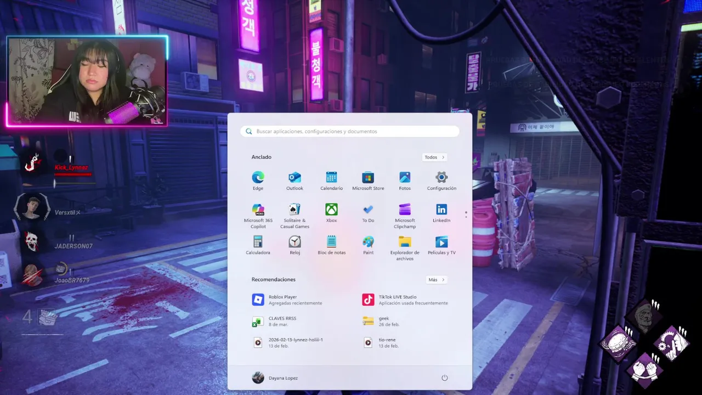Open the Xbox app

(331, 213)
